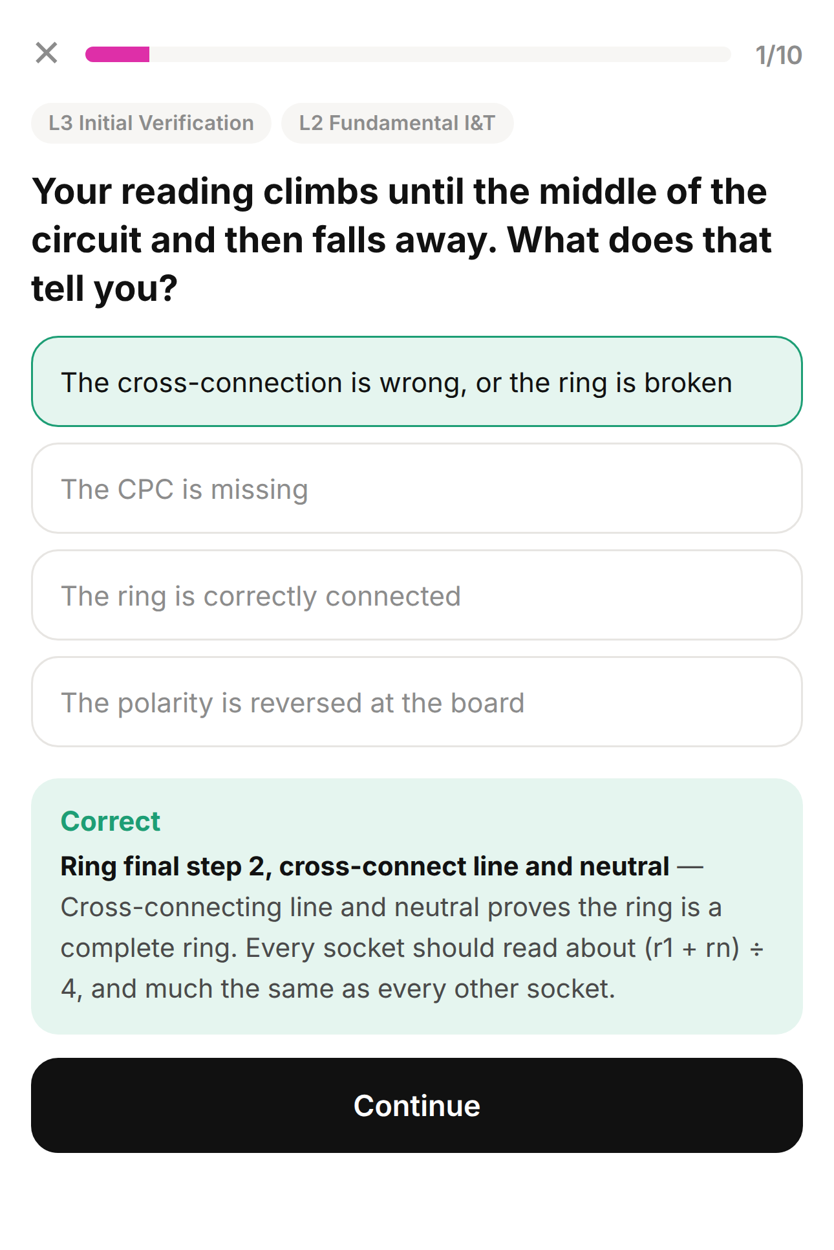Select the cross-connection is wrong answer

(x=417, y=382)
